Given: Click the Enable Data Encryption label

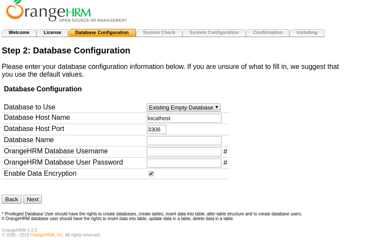Looking at the screenshot, I should [40, 174].
